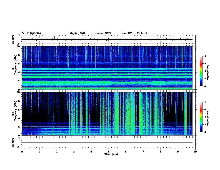Click the flat ch.3 voltage trace line
The width and height of the screenshot is (220, 170).
107,143
